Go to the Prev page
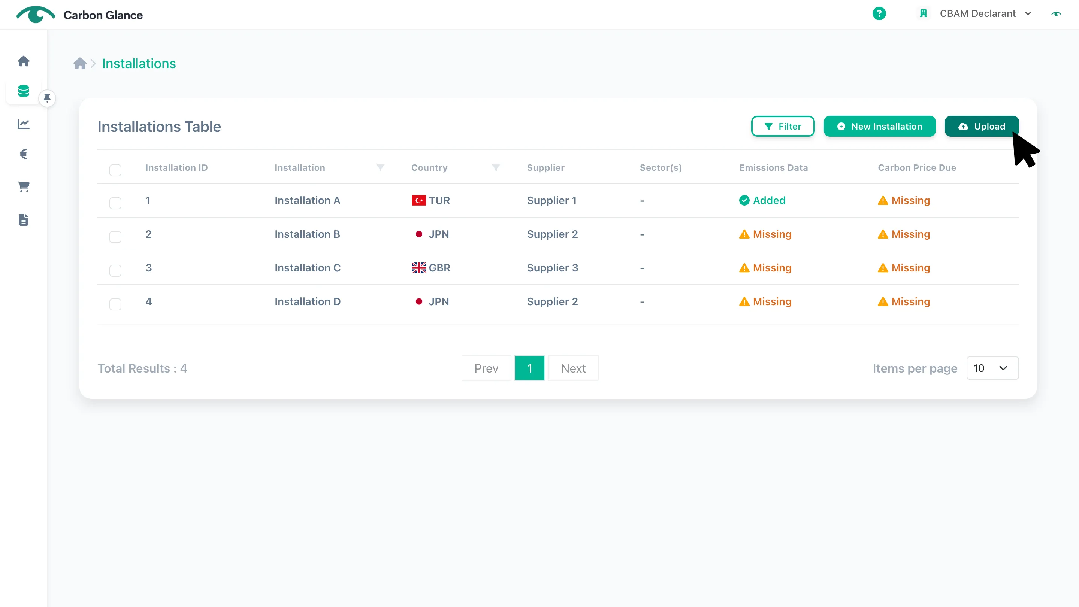The image size is (1079, 607). click(x=486, y=368)
